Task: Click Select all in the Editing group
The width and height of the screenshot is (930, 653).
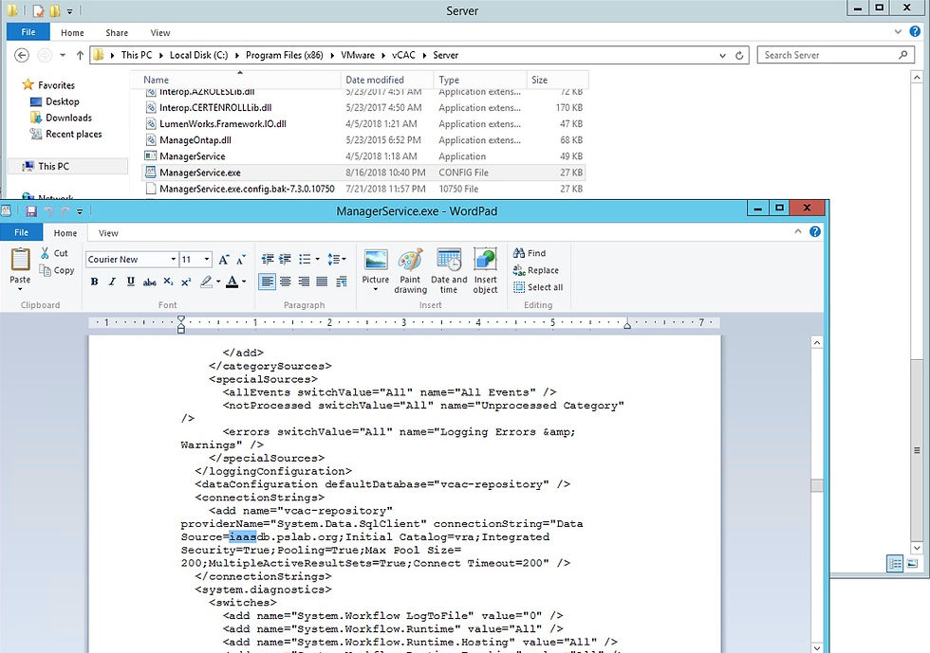Action: pyautogui.click(x=538, y=287)
